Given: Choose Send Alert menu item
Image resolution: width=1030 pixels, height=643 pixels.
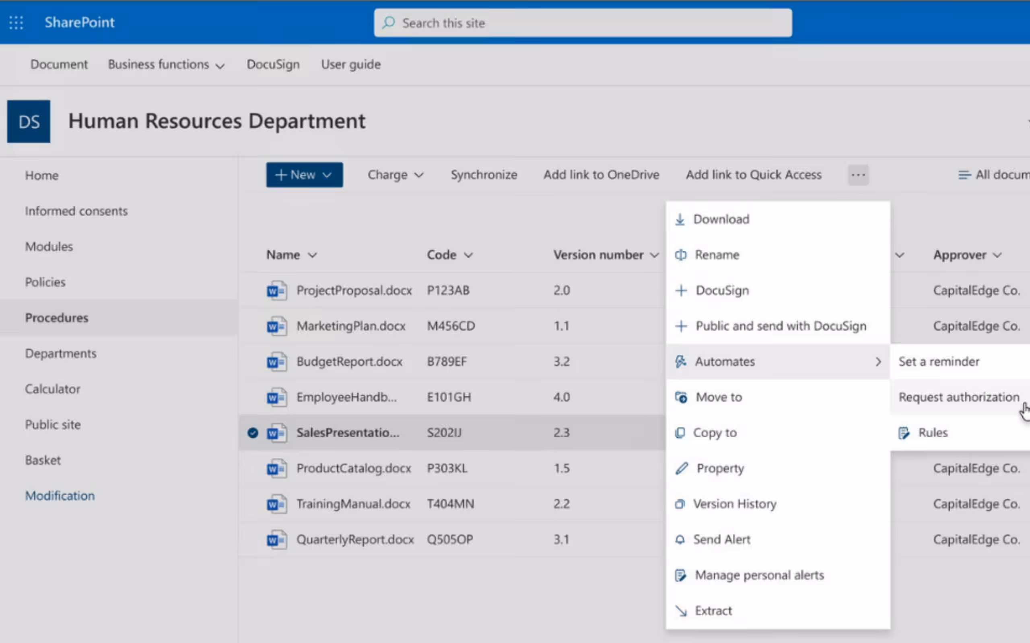Looking at the screenshot, I should pos(778,540).
